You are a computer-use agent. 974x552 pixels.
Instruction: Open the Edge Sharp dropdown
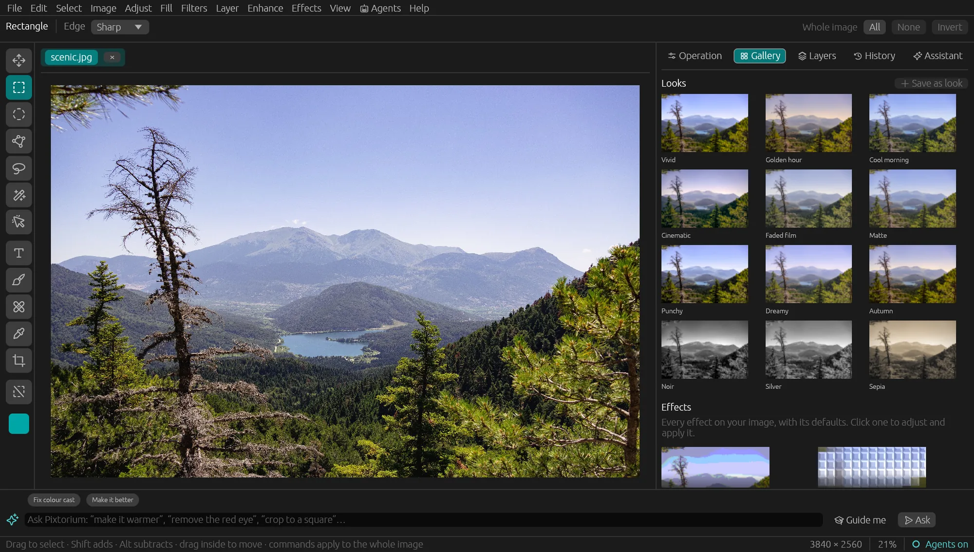pyautogui.click(x=120, y=27)
